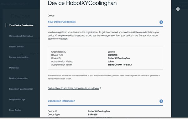Open Extension Configuration sidebar entry
The height and width of the screenshot is (119, 188).
pyautogui.click(x=21, y=89)
